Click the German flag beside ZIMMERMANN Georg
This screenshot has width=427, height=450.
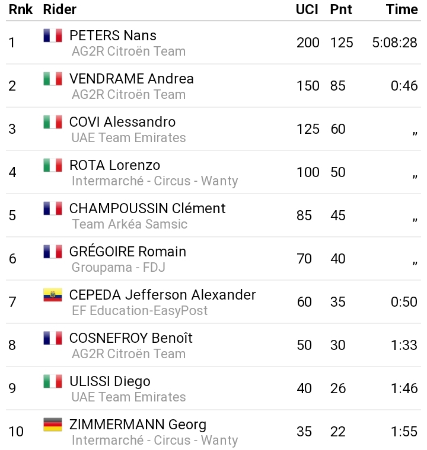[x=53, y=425]
